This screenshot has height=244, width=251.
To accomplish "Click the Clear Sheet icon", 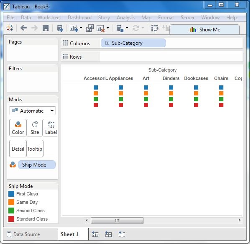I will 100,28.
